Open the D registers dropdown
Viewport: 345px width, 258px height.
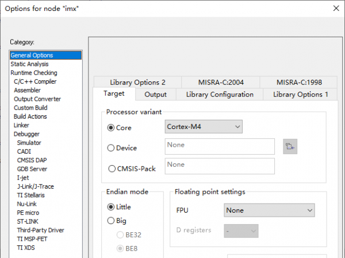click(241, 230)
